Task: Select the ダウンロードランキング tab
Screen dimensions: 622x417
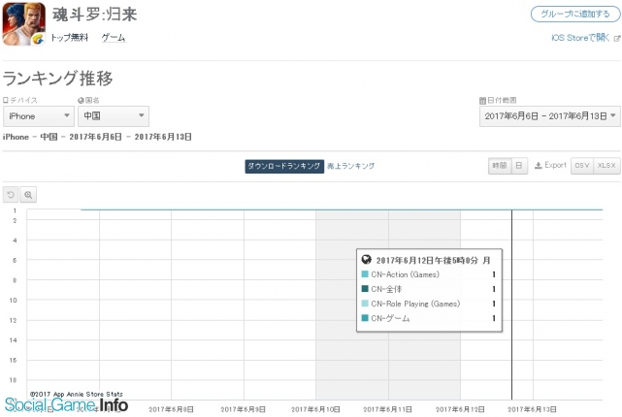Action: tap(284, 166)
